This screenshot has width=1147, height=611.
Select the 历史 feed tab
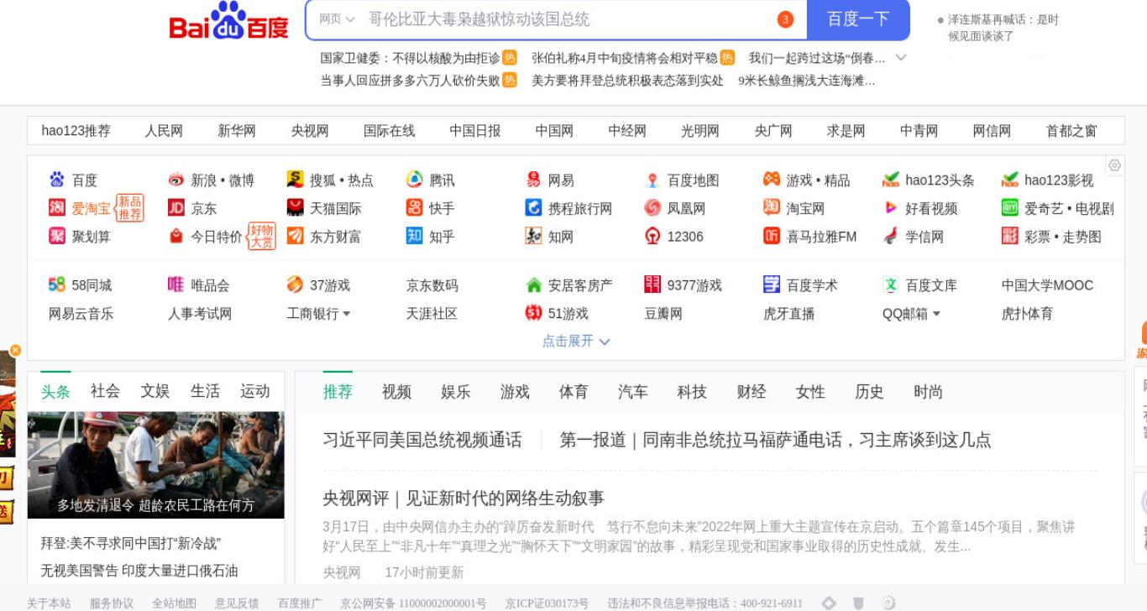tap(869, 392)
